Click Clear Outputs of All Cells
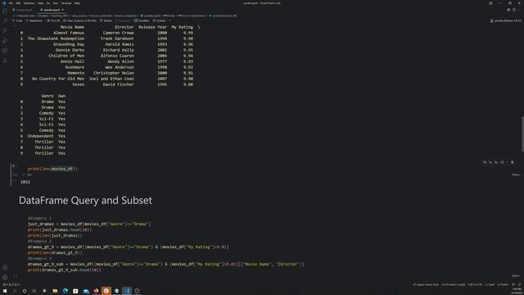Screen dimensions: 524x295 (80, 20)
